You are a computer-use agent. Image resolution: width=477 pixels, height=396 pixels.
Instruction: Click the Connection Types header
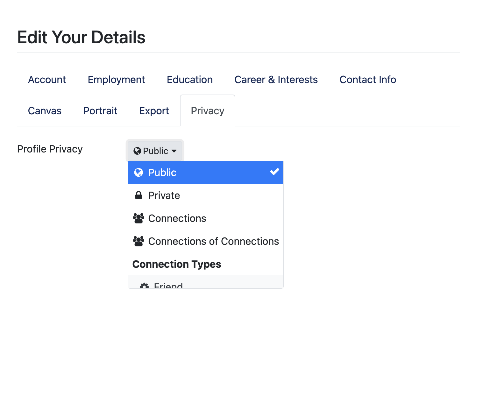pos(177,264)
